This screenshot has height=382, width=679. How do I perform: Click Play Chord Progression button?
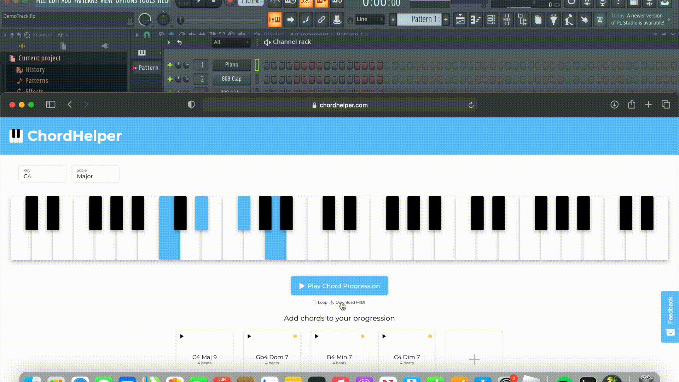[x=339, y=286]
